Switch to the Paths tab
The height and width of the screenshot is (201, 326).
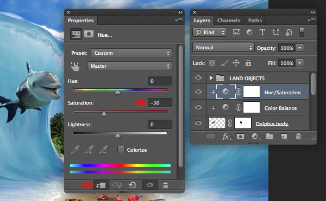pyautogui.click(x=255, y=20)
